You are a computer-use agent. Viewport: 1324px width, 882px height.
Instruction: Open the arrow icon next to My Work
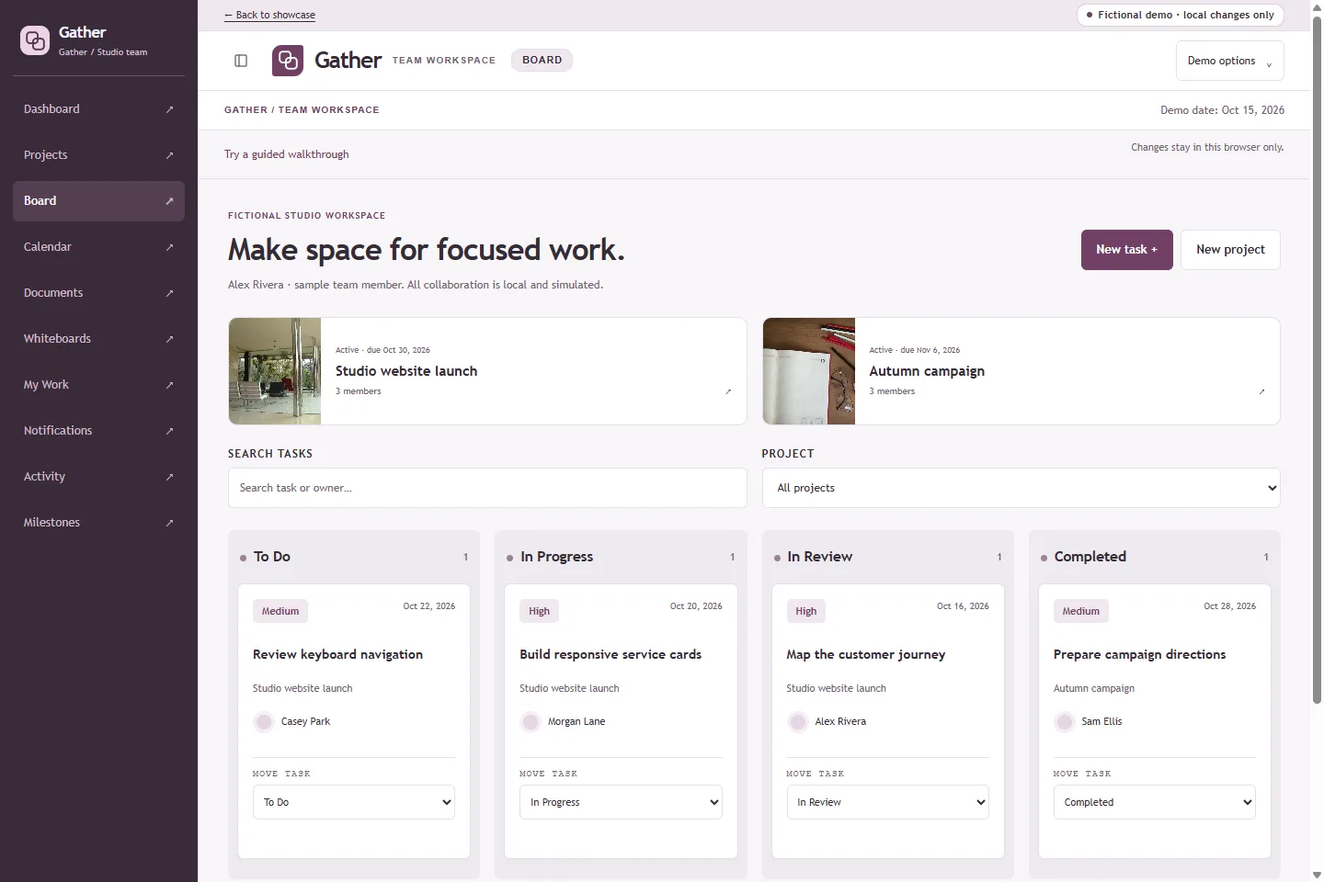click(x=169, y=385)
